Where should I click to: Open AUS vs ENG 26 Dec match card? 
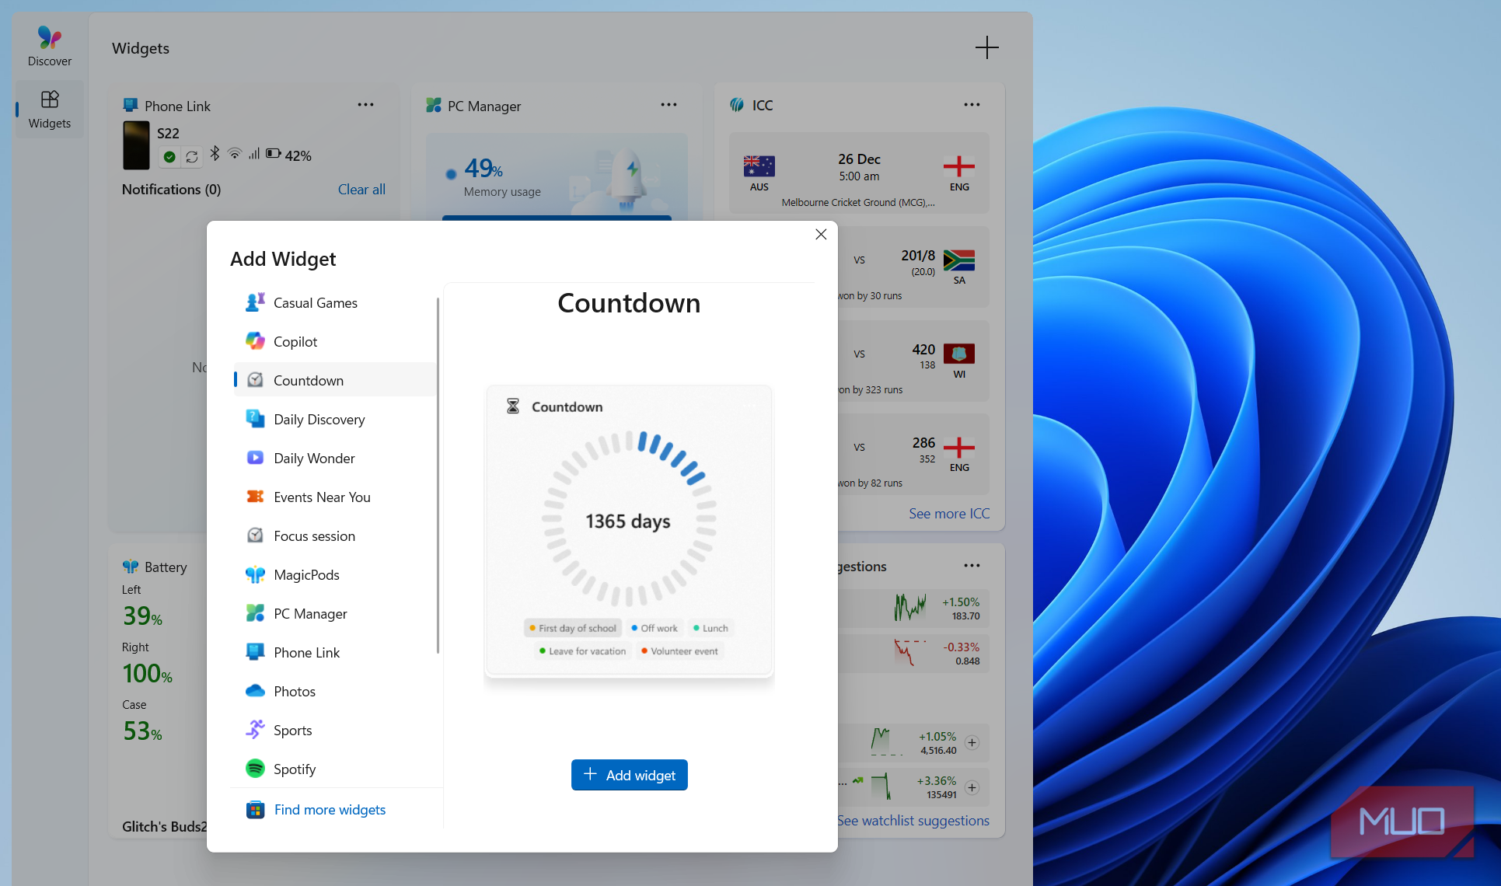pos(859,173)
